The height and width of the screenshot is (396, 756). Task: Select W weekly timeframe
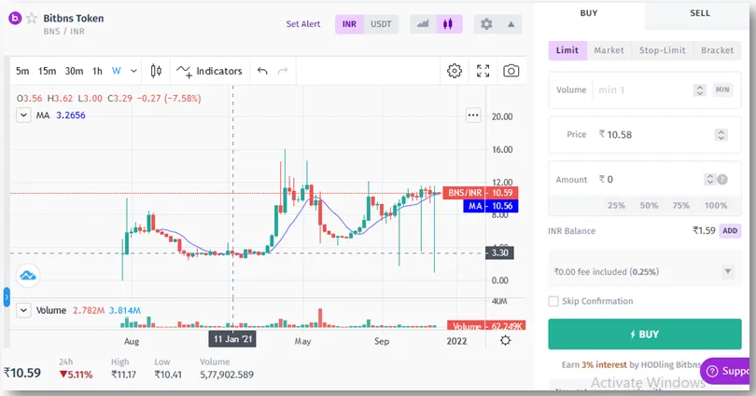pos(116,71)
